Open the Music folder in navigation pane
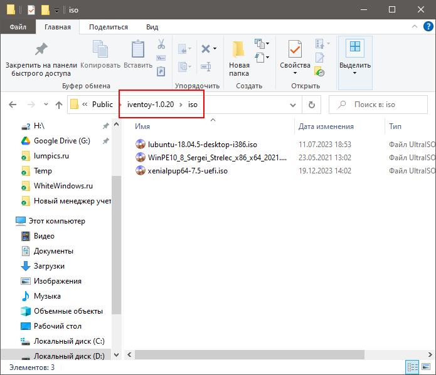Screen dimensions: 436x375 47,296
